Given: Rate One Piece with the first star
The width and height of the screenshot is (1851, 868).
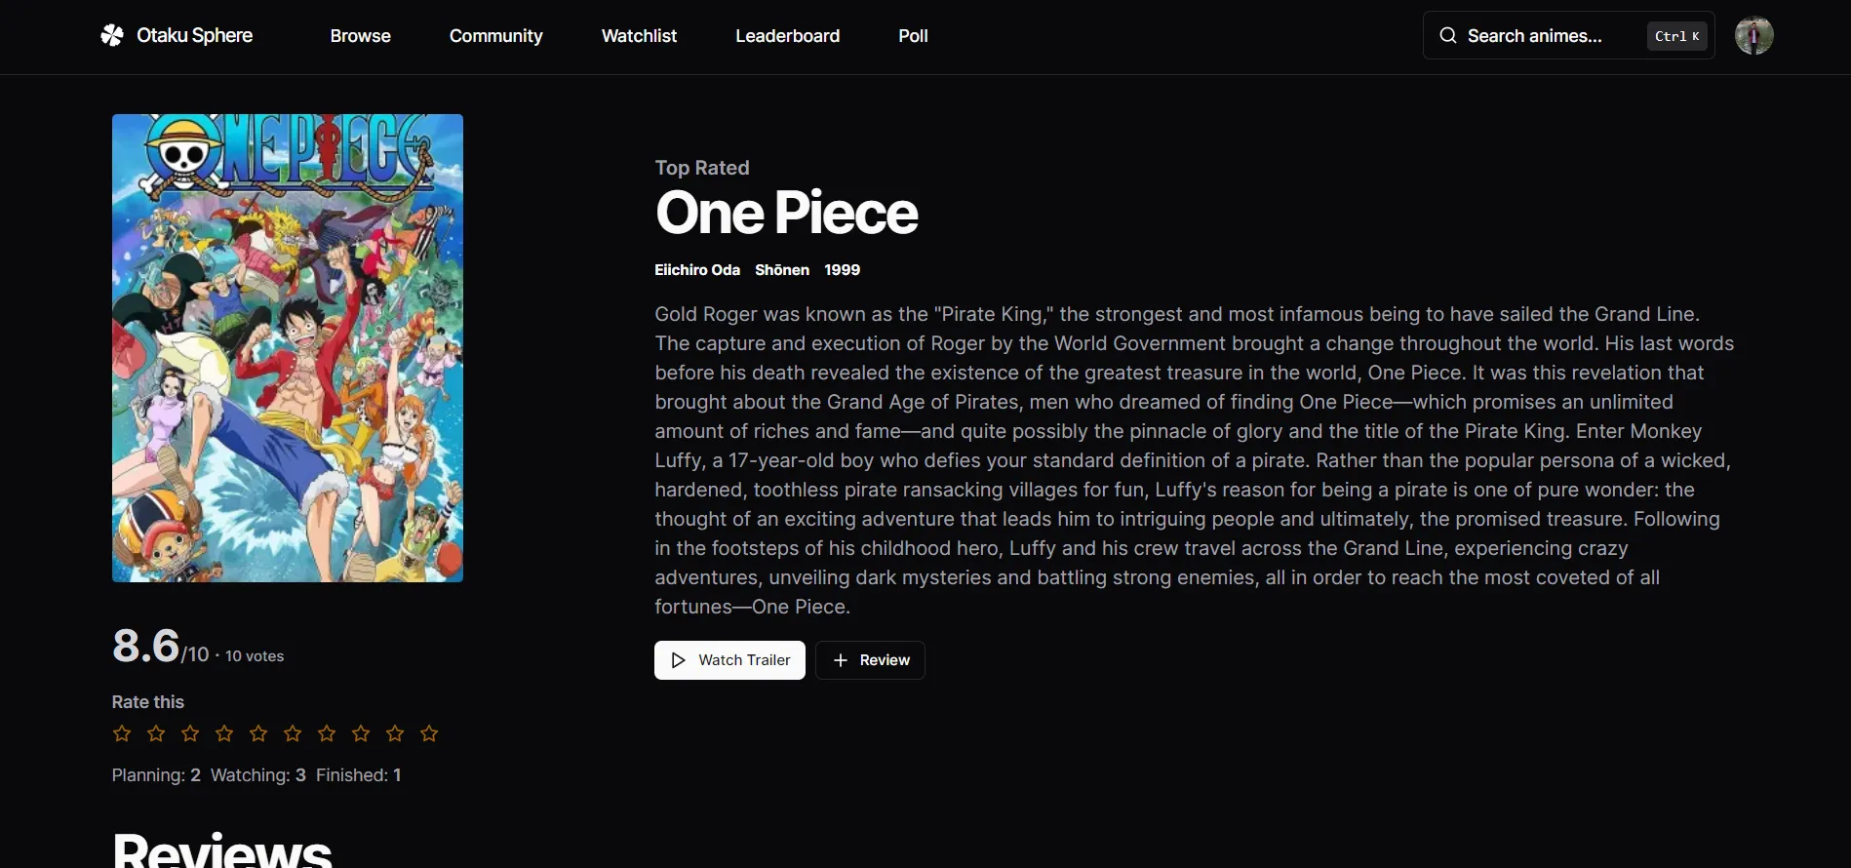Looking at the screenshot, I should pyautogui.click(x=122, y=733).
